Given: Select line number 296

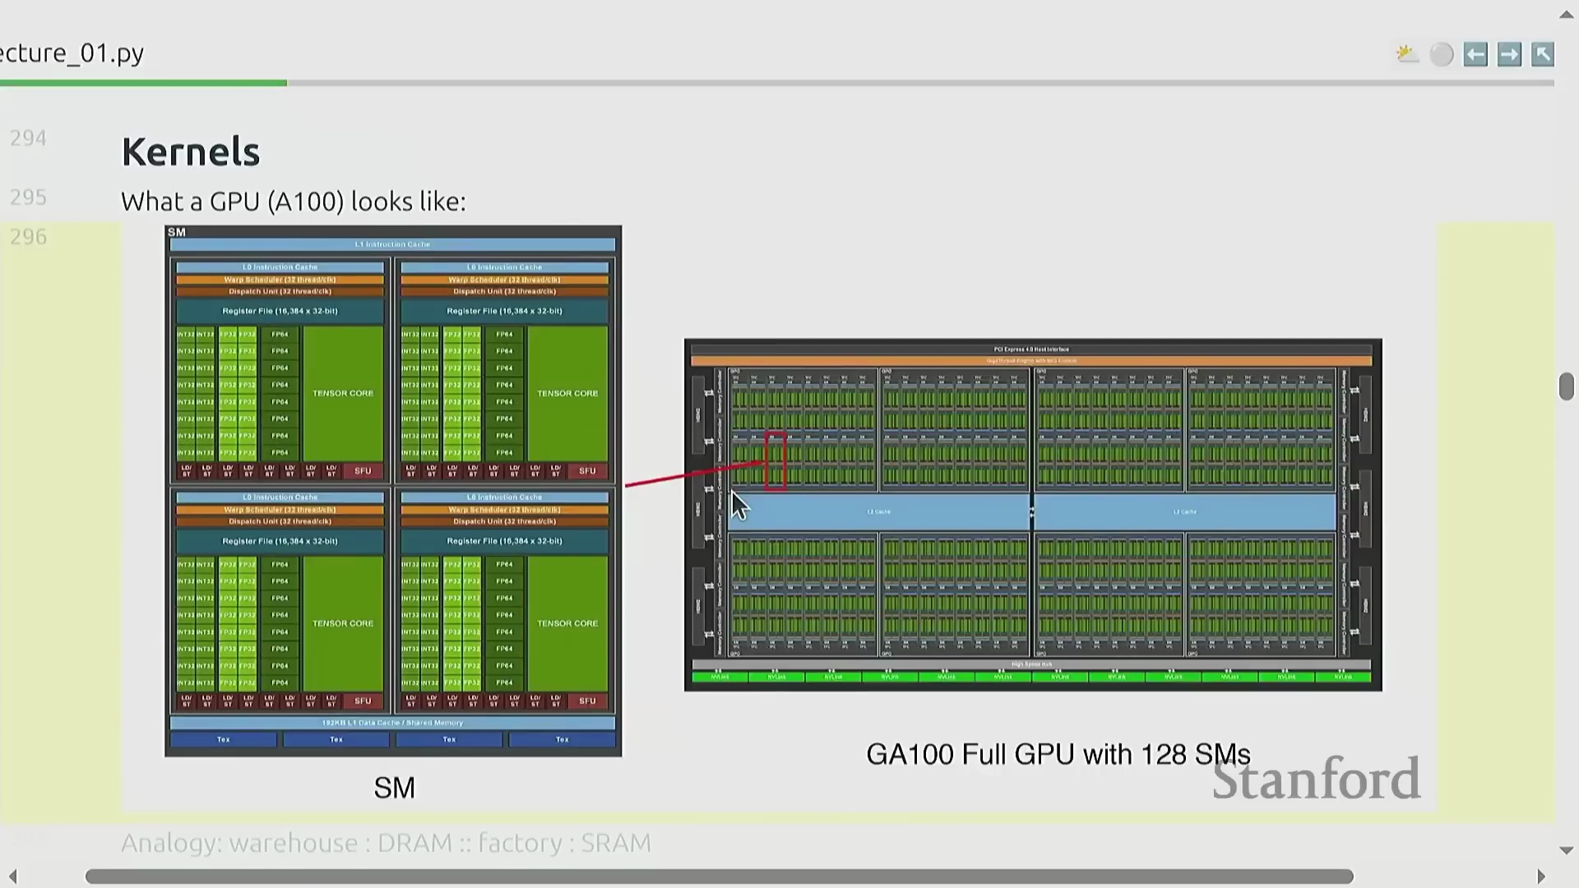Looking at the screenshot, I should point(28,237).
